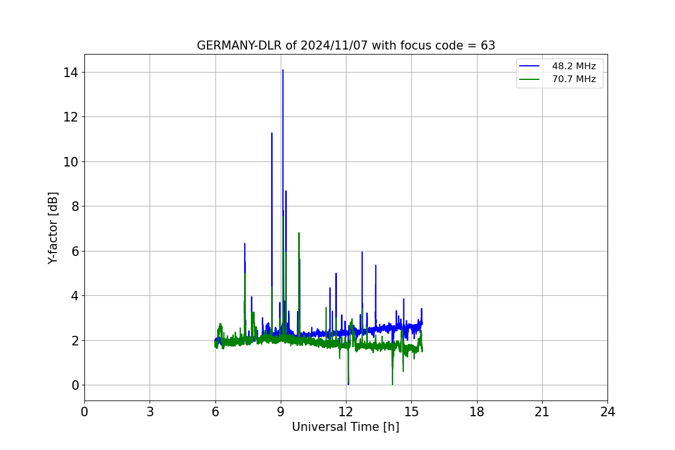This screenshot has height=450, width=675.
Task: Click the Y-factor [dB] axis label
Action: pos(53,228)
